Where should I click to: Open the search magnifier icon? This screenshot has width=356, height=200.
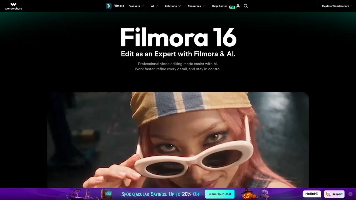pyautogui.click(x=246, y=6)
